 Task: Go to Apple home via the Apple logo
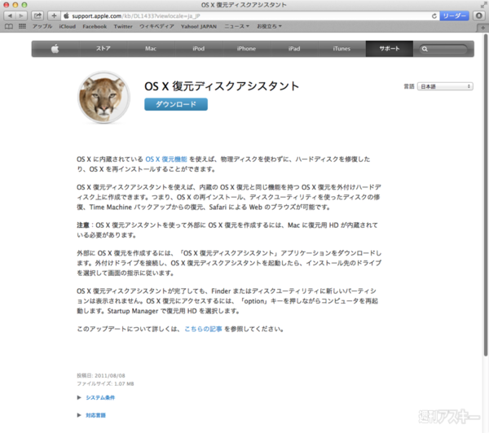coord(55,49)
